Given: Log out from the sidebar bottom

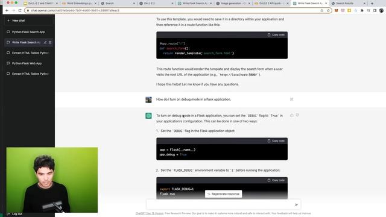Looking at the screenshot, I should point(14,214).
